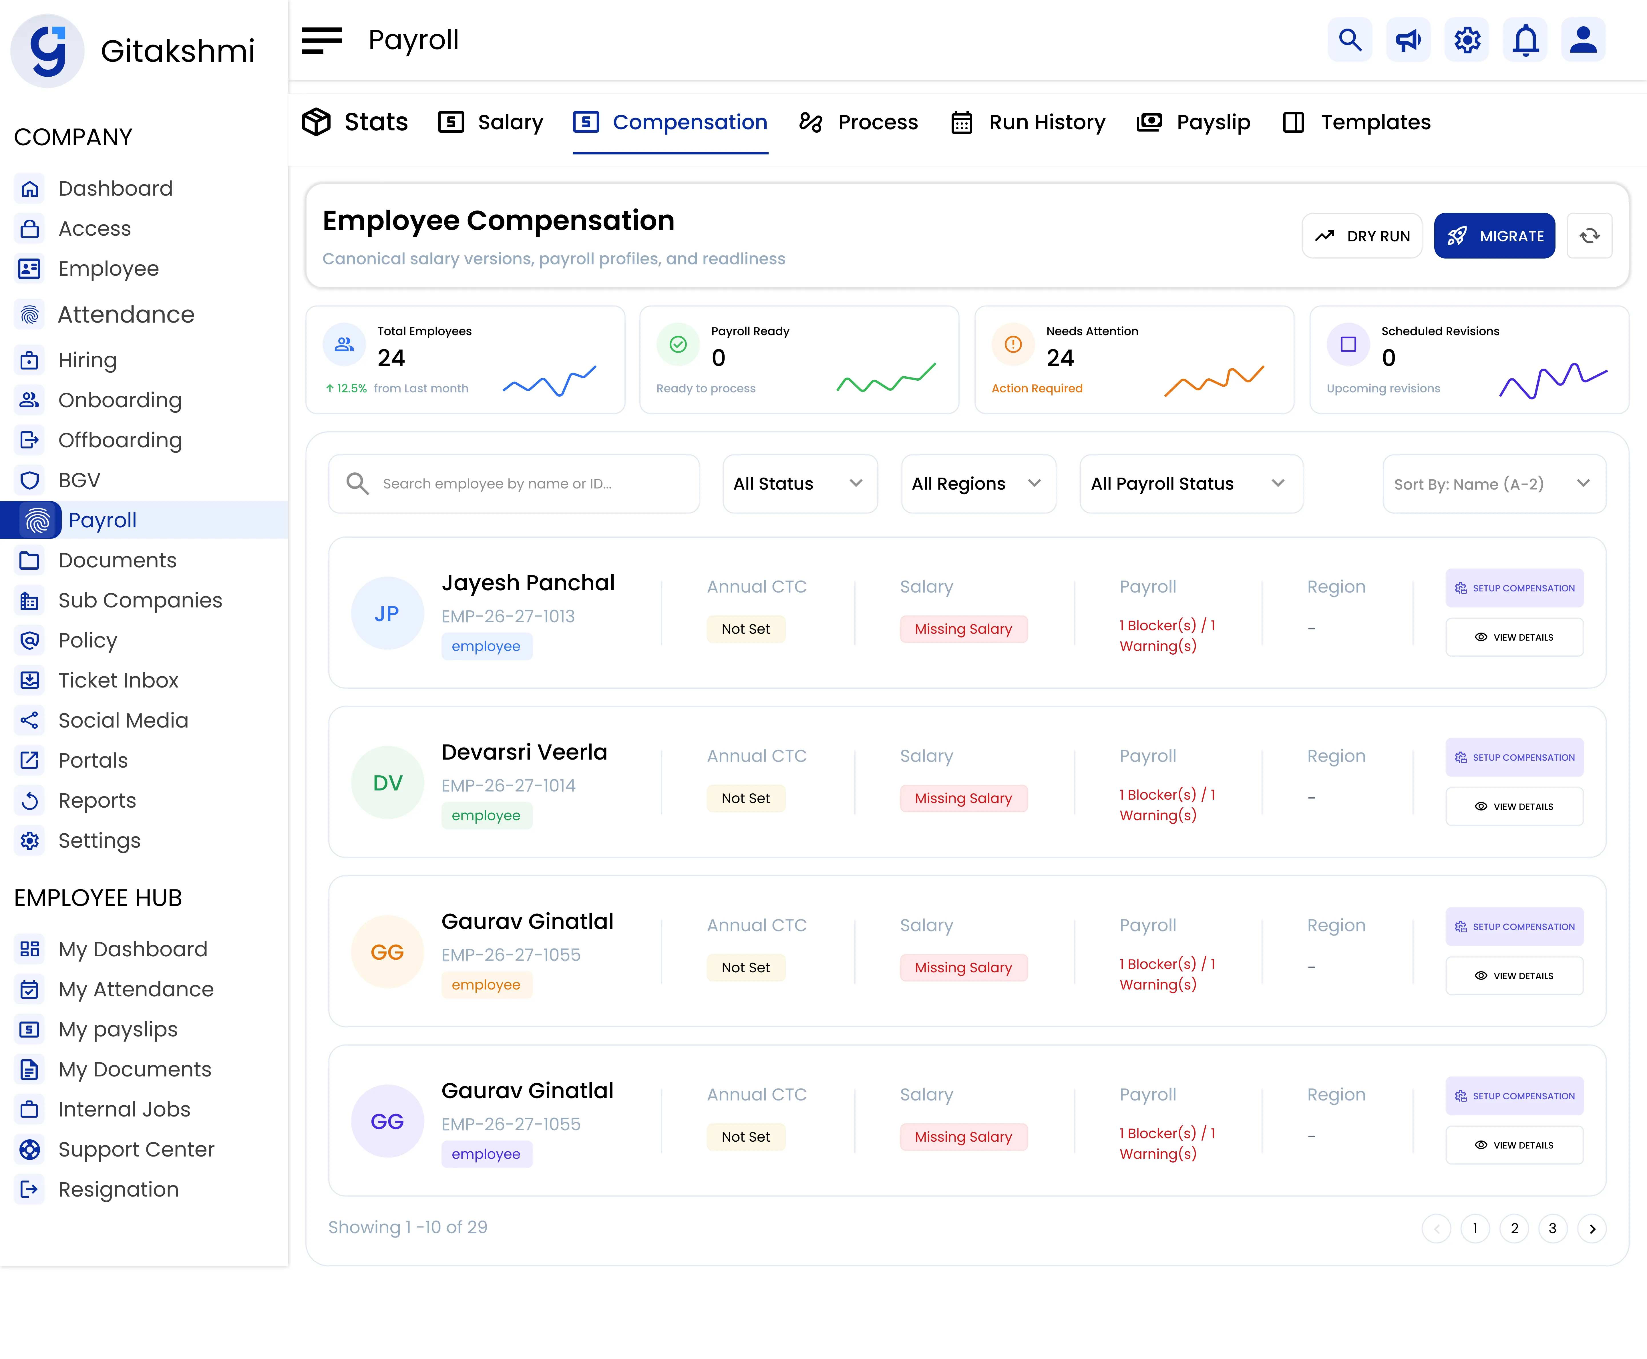
Task: Open the Templates tab
Action: tap(1356, 122)
